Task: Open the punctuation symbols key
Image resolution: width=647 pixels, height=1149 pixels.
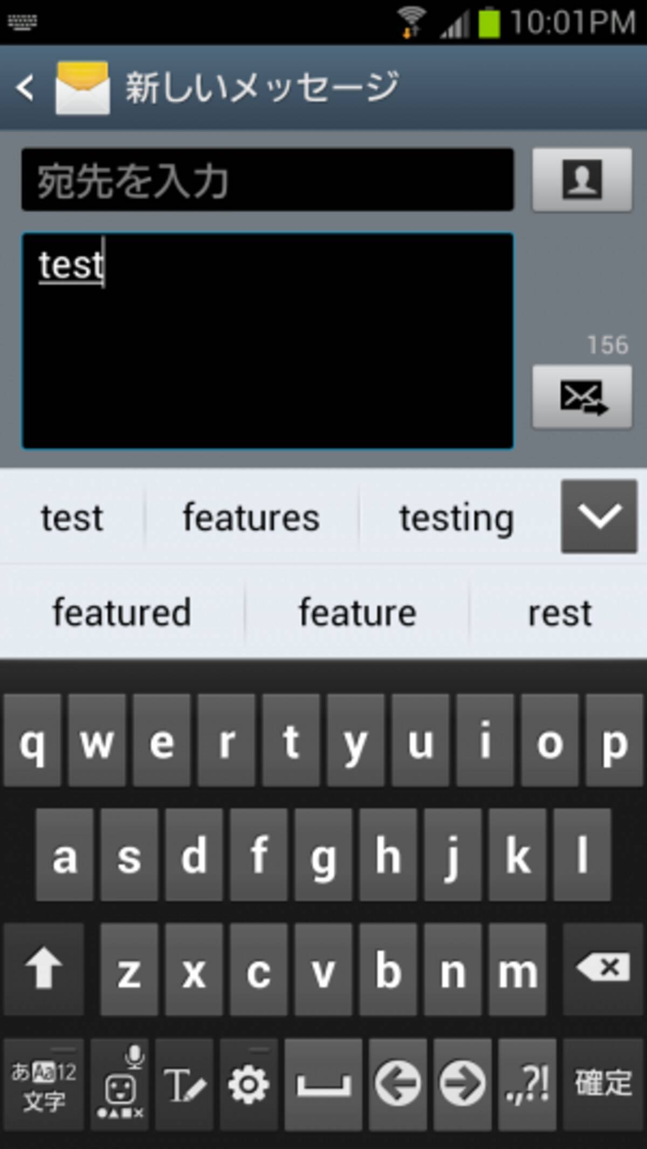Action: coord(527,1084)
